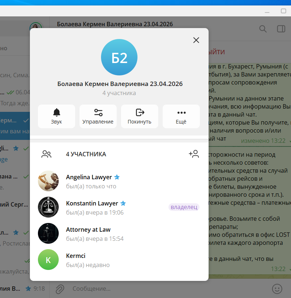
Task: Leave the group via Покинуть
Action: click(140, 116)
